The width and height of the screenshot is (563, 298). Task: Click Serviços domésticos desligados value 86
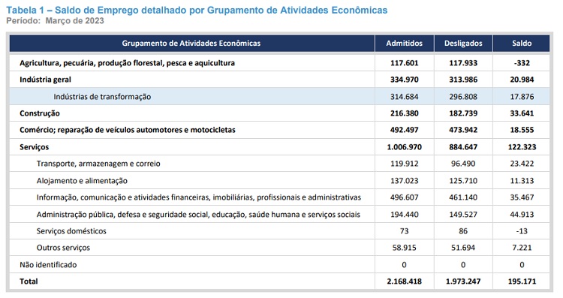[x=463, y=231]
